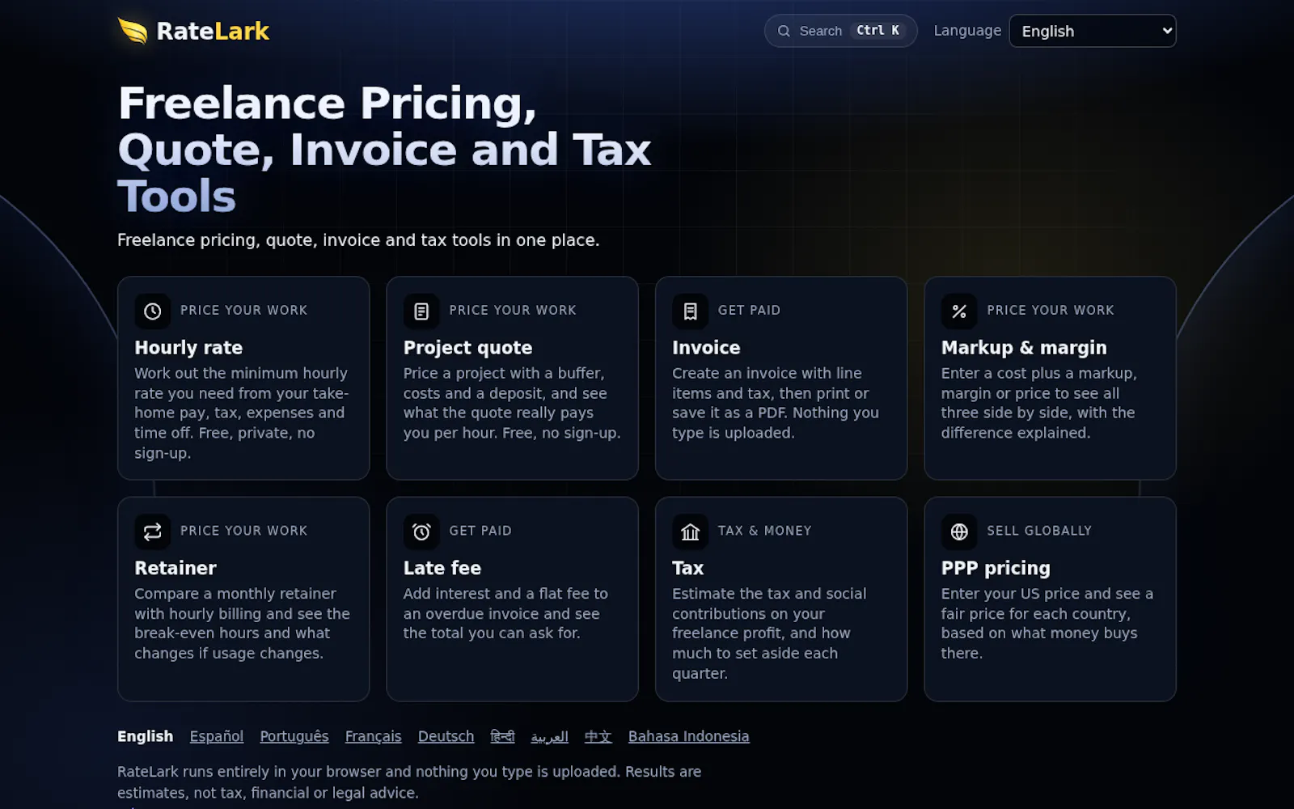Click the 'Language' label beside the dropdown

click(967, 31)
